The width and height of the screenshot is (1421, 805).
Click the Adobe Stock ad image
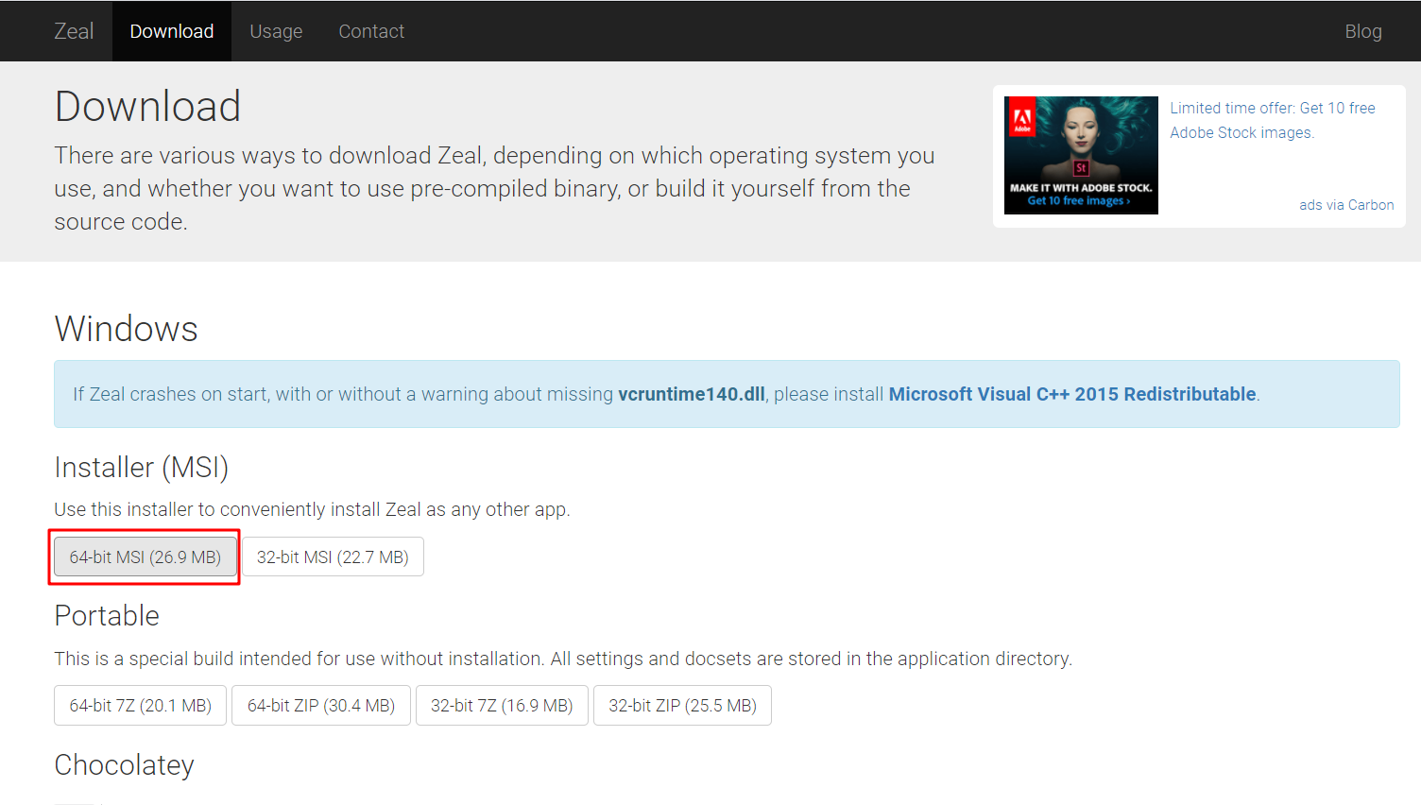1081,155
